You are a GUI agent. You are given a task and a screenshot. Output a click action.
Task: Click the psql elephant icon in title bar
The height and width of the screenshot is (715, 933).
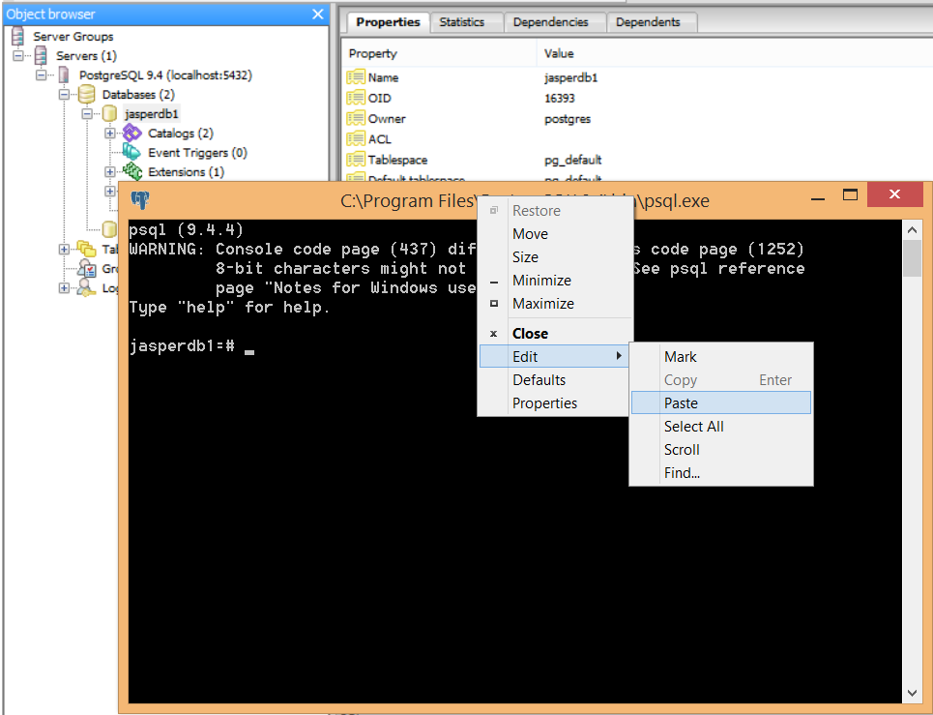[140, 200]
